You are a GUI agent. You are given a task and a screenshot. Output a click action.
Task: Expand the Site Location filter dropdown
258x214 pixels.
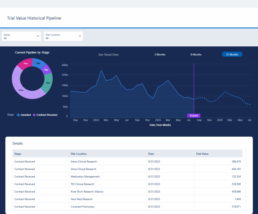(x=63, y=36)
